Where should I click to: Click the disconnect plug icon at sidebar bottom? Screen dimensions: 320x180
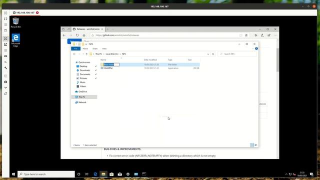[x=5, y=93]
